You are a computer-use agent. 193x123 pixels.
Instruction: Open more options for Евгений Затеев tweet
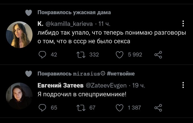click(x=183, y=85)
